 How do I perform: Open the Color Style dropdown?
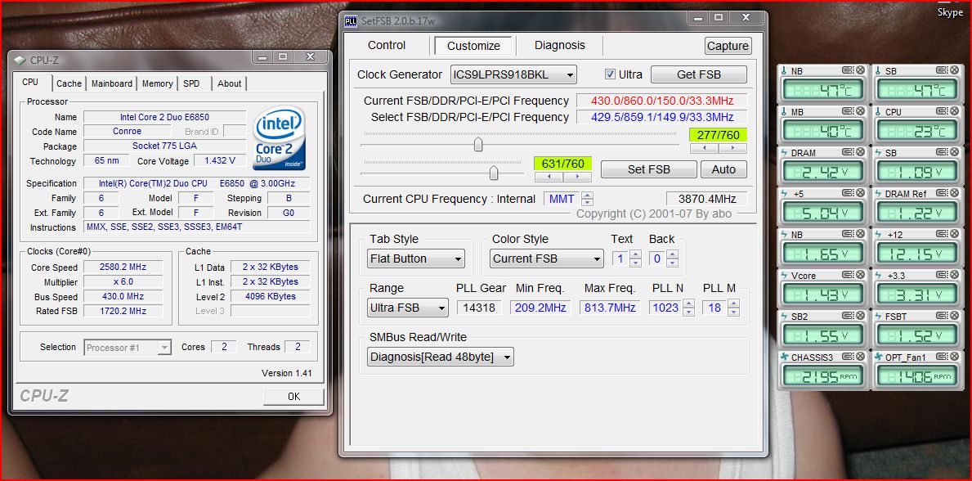(x=546, y=258)
